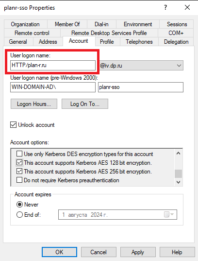Click the Account options scroll down arrow
198x261 pixels.
pos(179,182)
